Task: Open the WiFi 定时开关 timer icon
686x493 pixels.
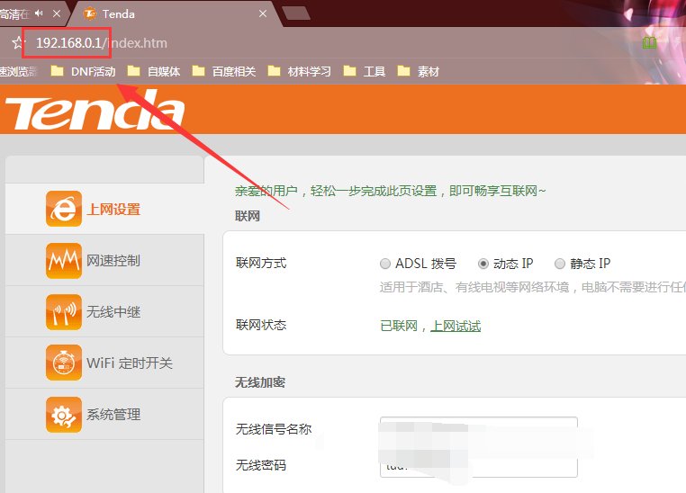Action: pyautogui.click(x=64, y=363)
